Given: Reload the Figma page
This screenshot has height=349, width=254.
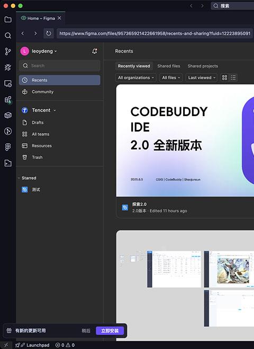Looking at the screenshot, I should [x=49, y=33].
